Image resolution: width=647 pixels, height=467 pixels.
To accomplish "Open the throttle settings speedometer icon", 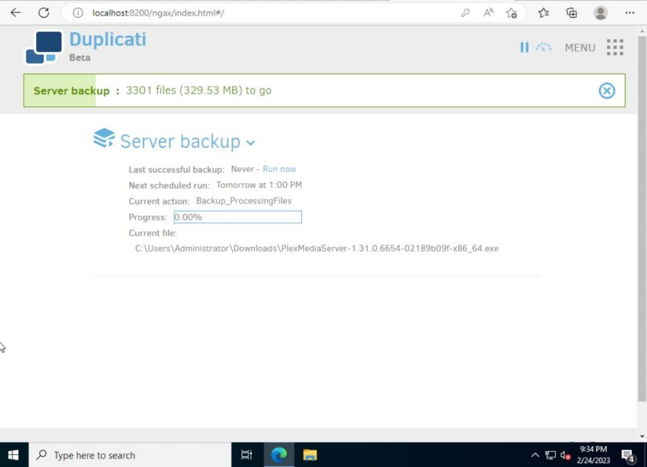I will click(543, 47).
